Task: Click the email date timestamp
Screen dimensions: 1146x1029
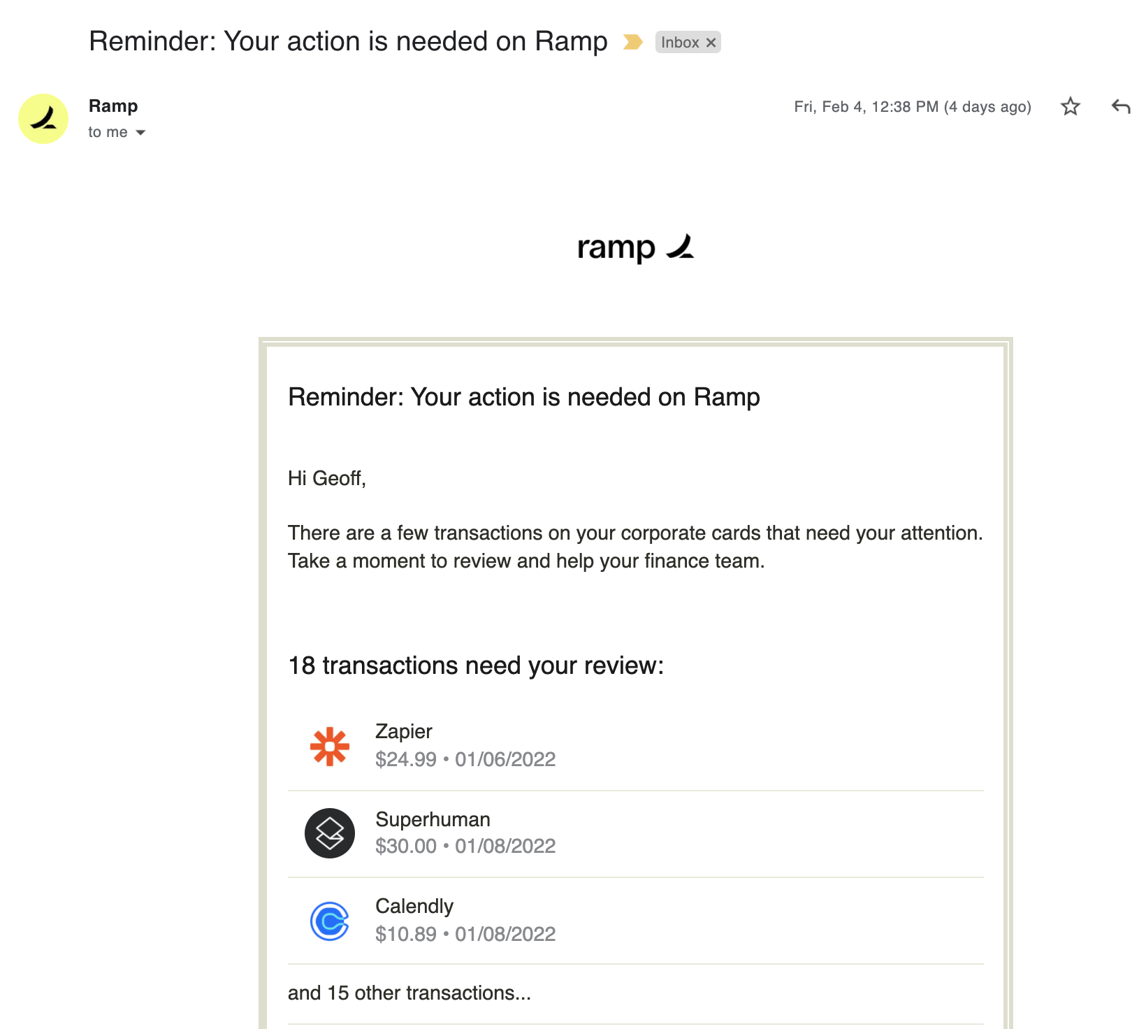Action: coord(913,107)
